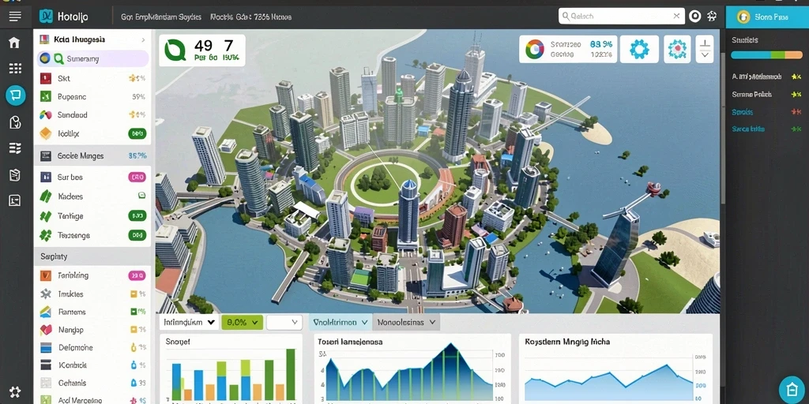This screenshot has height=404, width=809.
Task: Select the Socke Manges list item
Action: click(92, 155)
